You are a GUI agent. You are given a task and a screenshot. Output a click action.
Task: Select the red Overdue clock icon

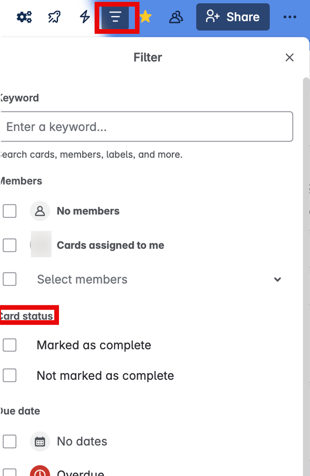40,473
